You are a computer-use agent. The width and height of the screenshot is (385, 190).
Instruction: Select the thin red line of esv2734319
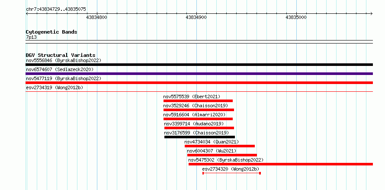pyautogui.click(x=199, y=91)
